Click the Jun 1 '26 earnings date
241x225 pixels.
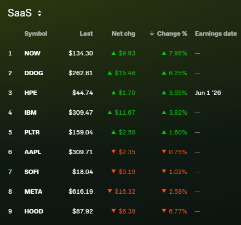click(208, 93)
